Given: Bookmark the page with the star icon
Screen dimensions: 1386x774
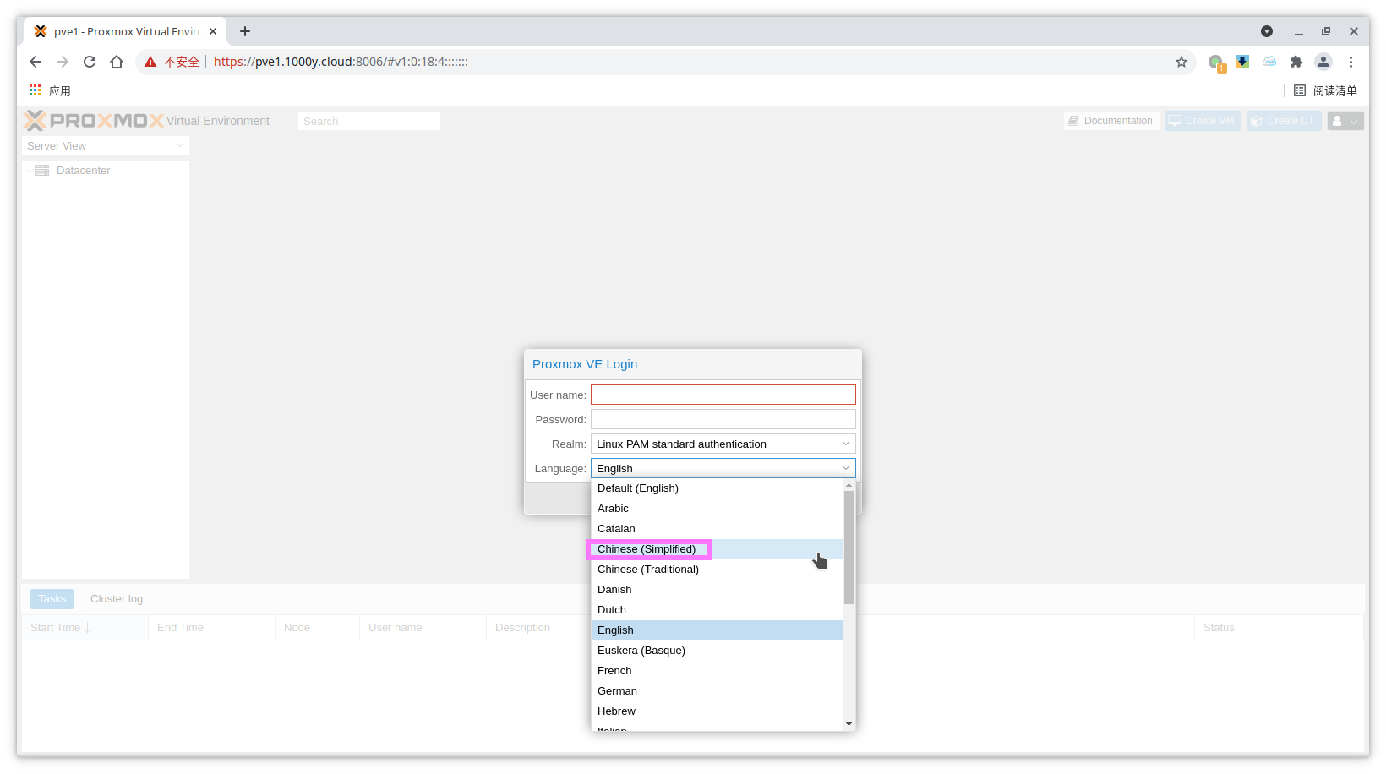Looking at the screenshot, I should (1181, 62).
